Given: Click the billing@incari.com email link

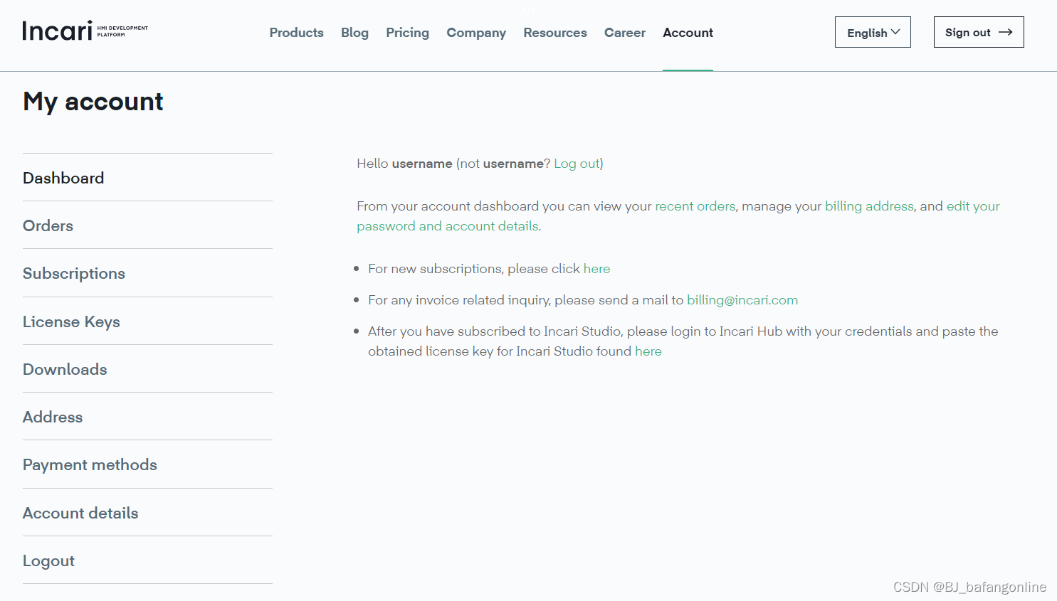Looking at the screenshot, I should [742, 300].
